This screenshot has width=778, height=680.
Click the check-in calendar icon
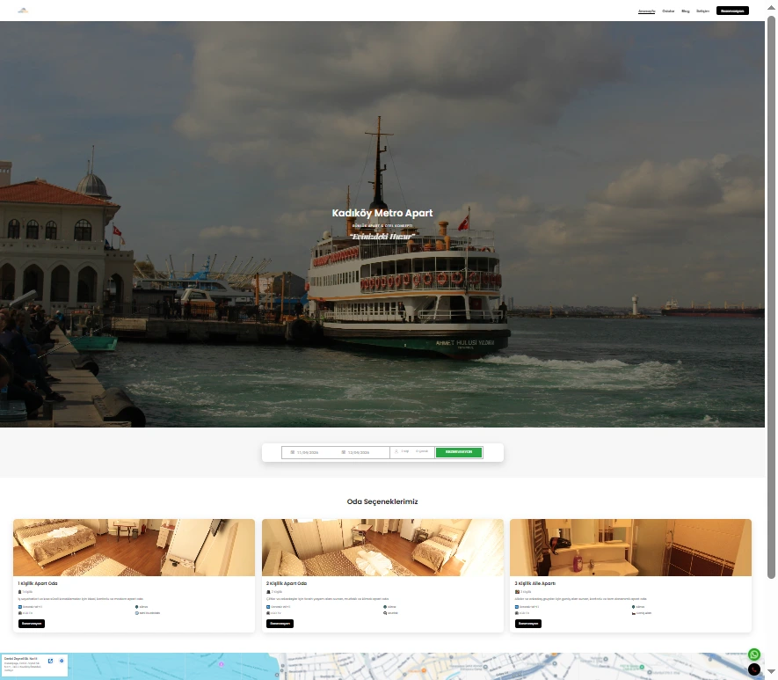click(292, 452)
